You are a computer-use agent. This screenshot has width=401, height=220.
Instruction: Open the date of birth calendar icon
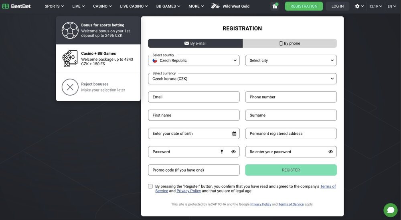click(x=234, y=134)
